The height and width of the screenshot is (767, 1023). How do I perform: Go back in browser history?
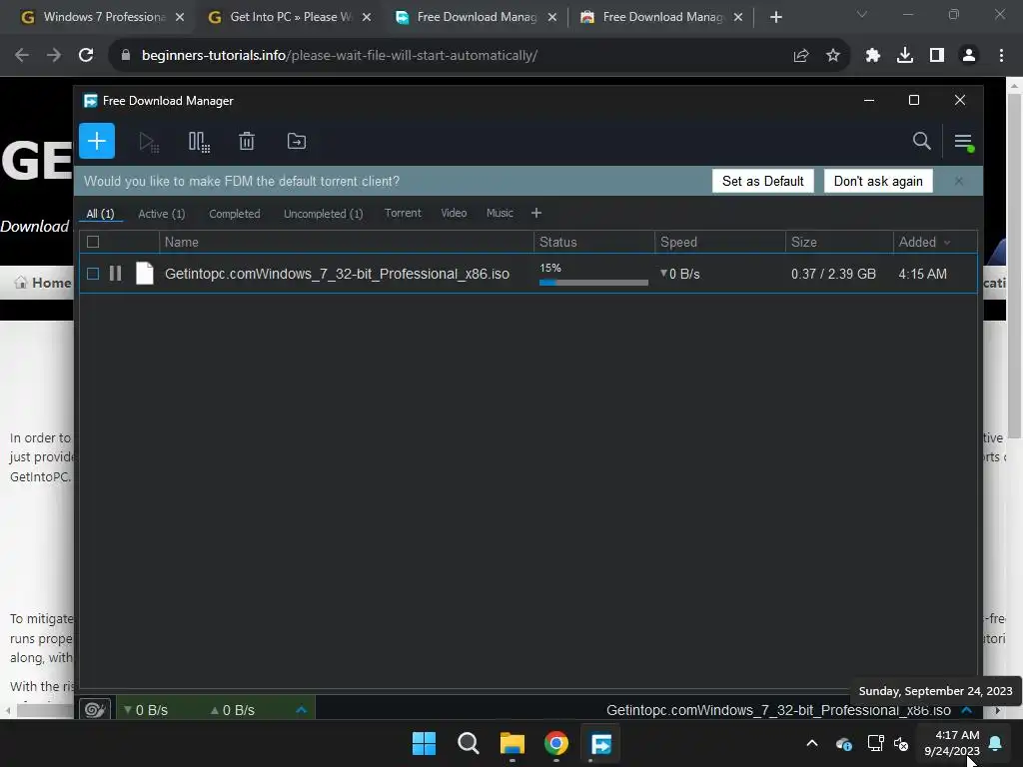[x=22, y=55]
